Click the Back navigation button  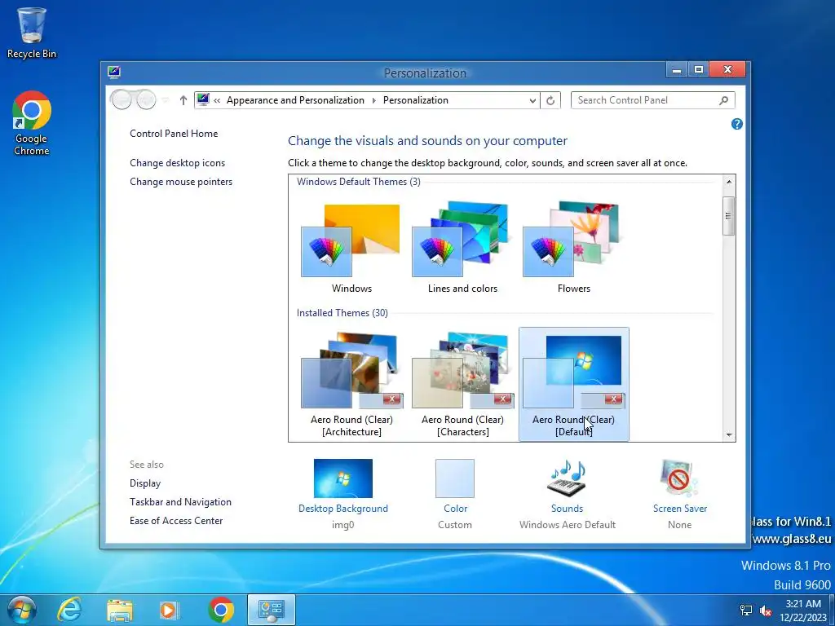tap(121, 99)
